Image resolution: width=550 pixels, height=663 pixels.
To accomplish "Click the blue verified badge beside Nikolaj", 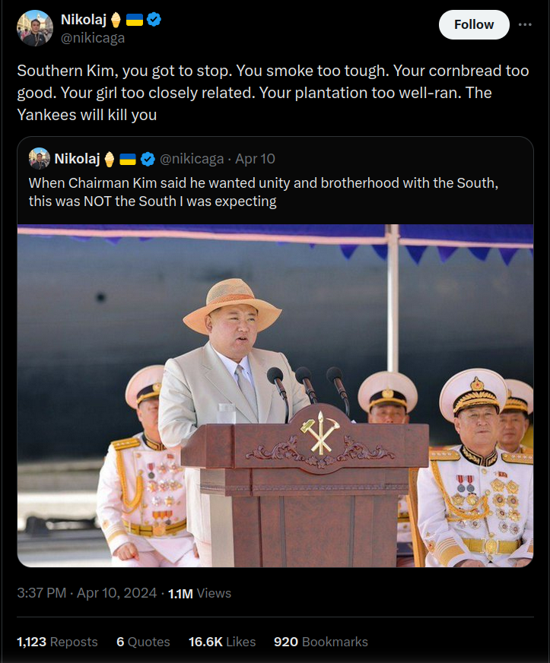I will (154, 20).
